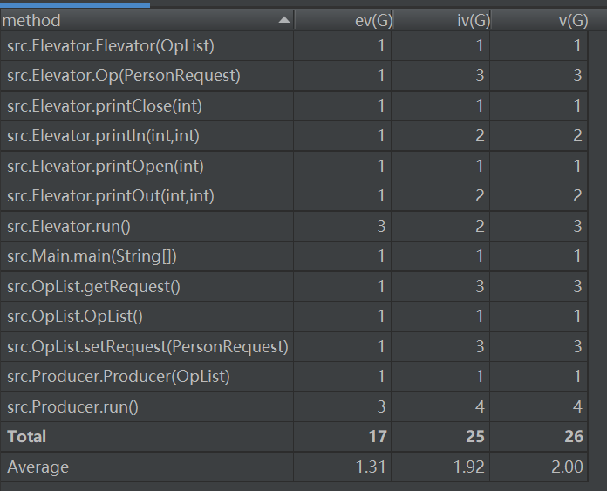Select row src.OpList.getRequest()
This screenshot has width=607, height=491.
coord(294,287)
